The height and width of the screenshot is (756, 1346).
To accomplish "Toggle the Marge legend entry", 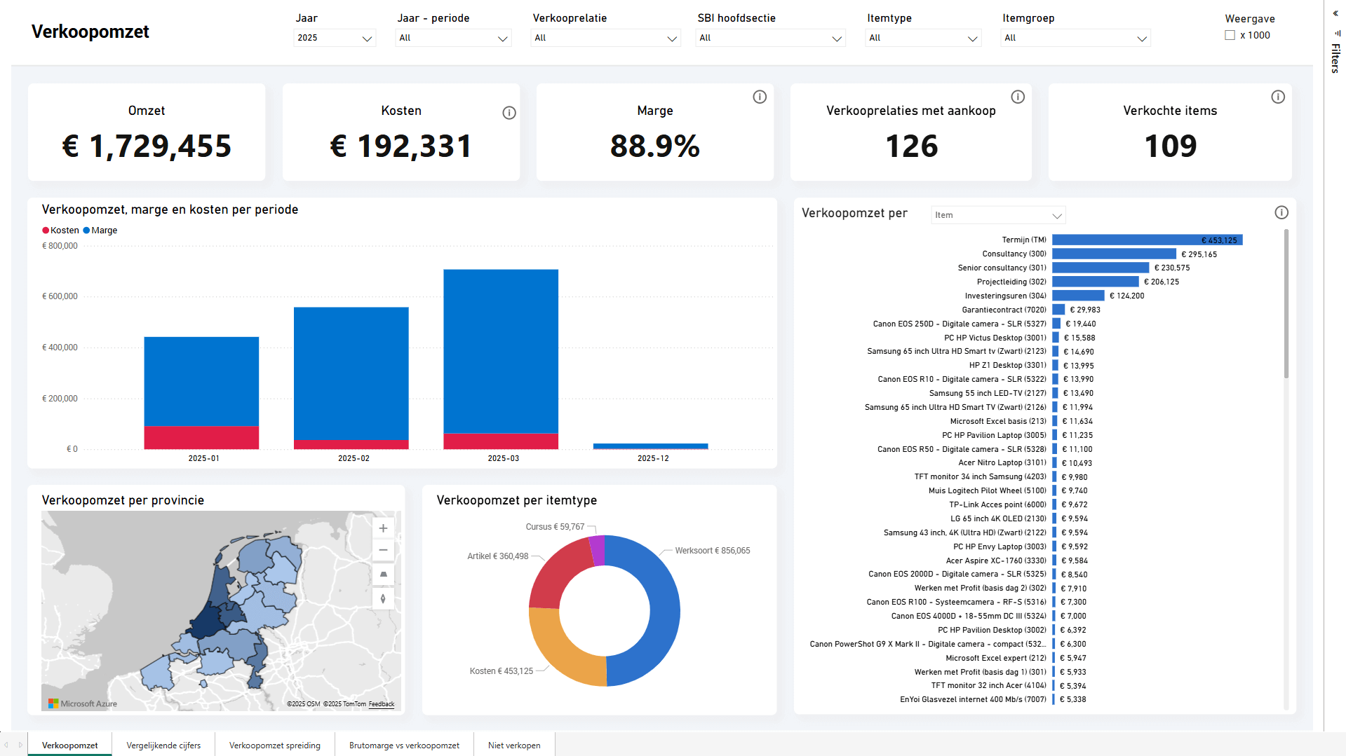I will click(100, 231).
